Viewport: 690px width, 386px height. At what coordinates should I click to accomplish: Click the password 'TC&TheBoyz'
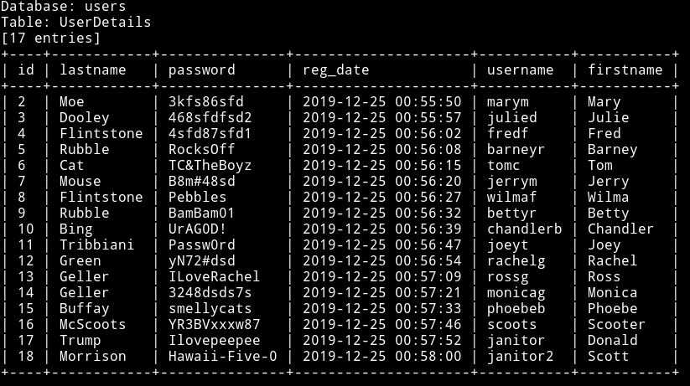click(210, 166)
